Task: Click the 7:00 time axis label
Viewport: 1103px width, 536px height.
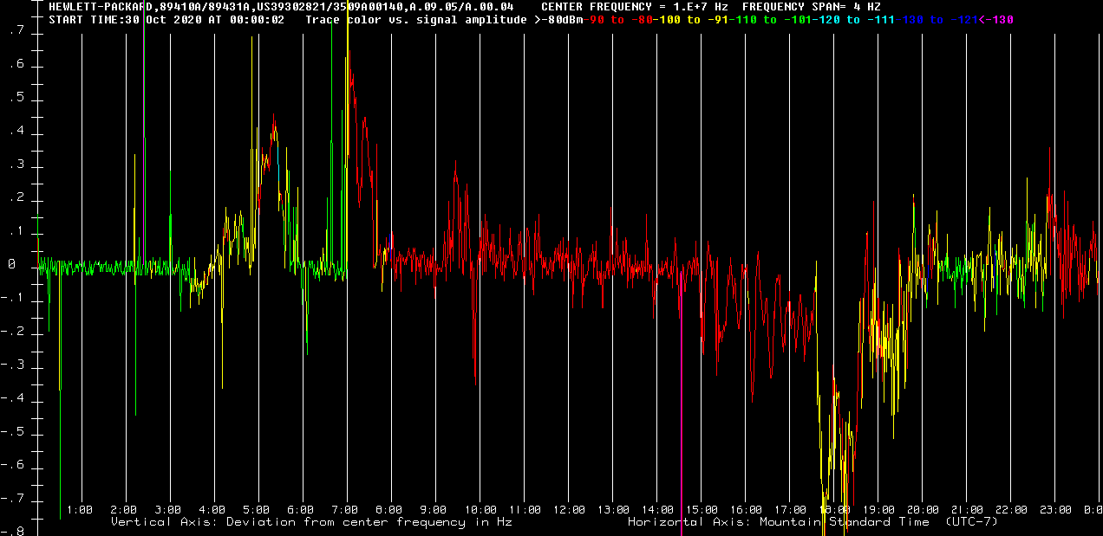Action: click(345, 510)
